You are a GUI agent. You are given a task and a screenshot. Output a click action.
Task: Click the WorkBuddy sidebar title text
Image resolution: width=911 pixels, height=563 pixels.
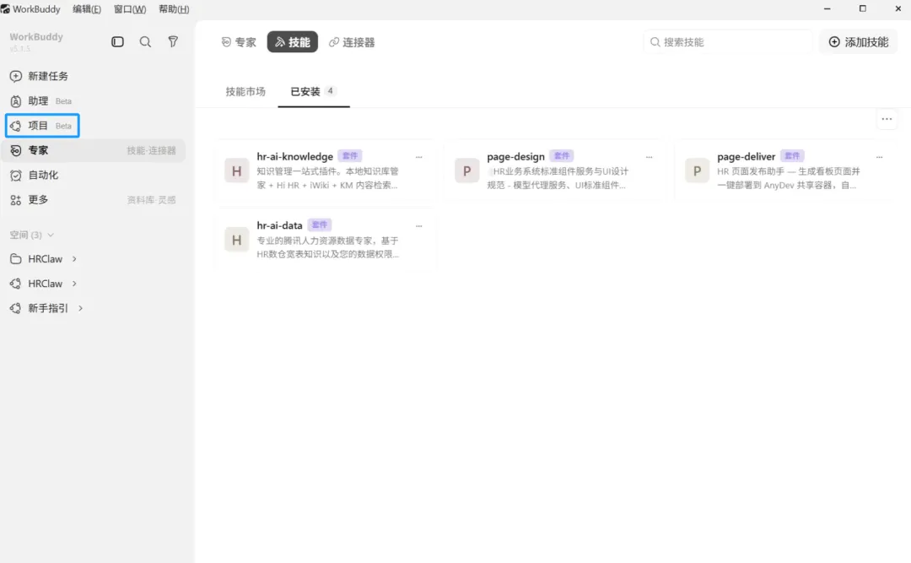click(36, 36)
